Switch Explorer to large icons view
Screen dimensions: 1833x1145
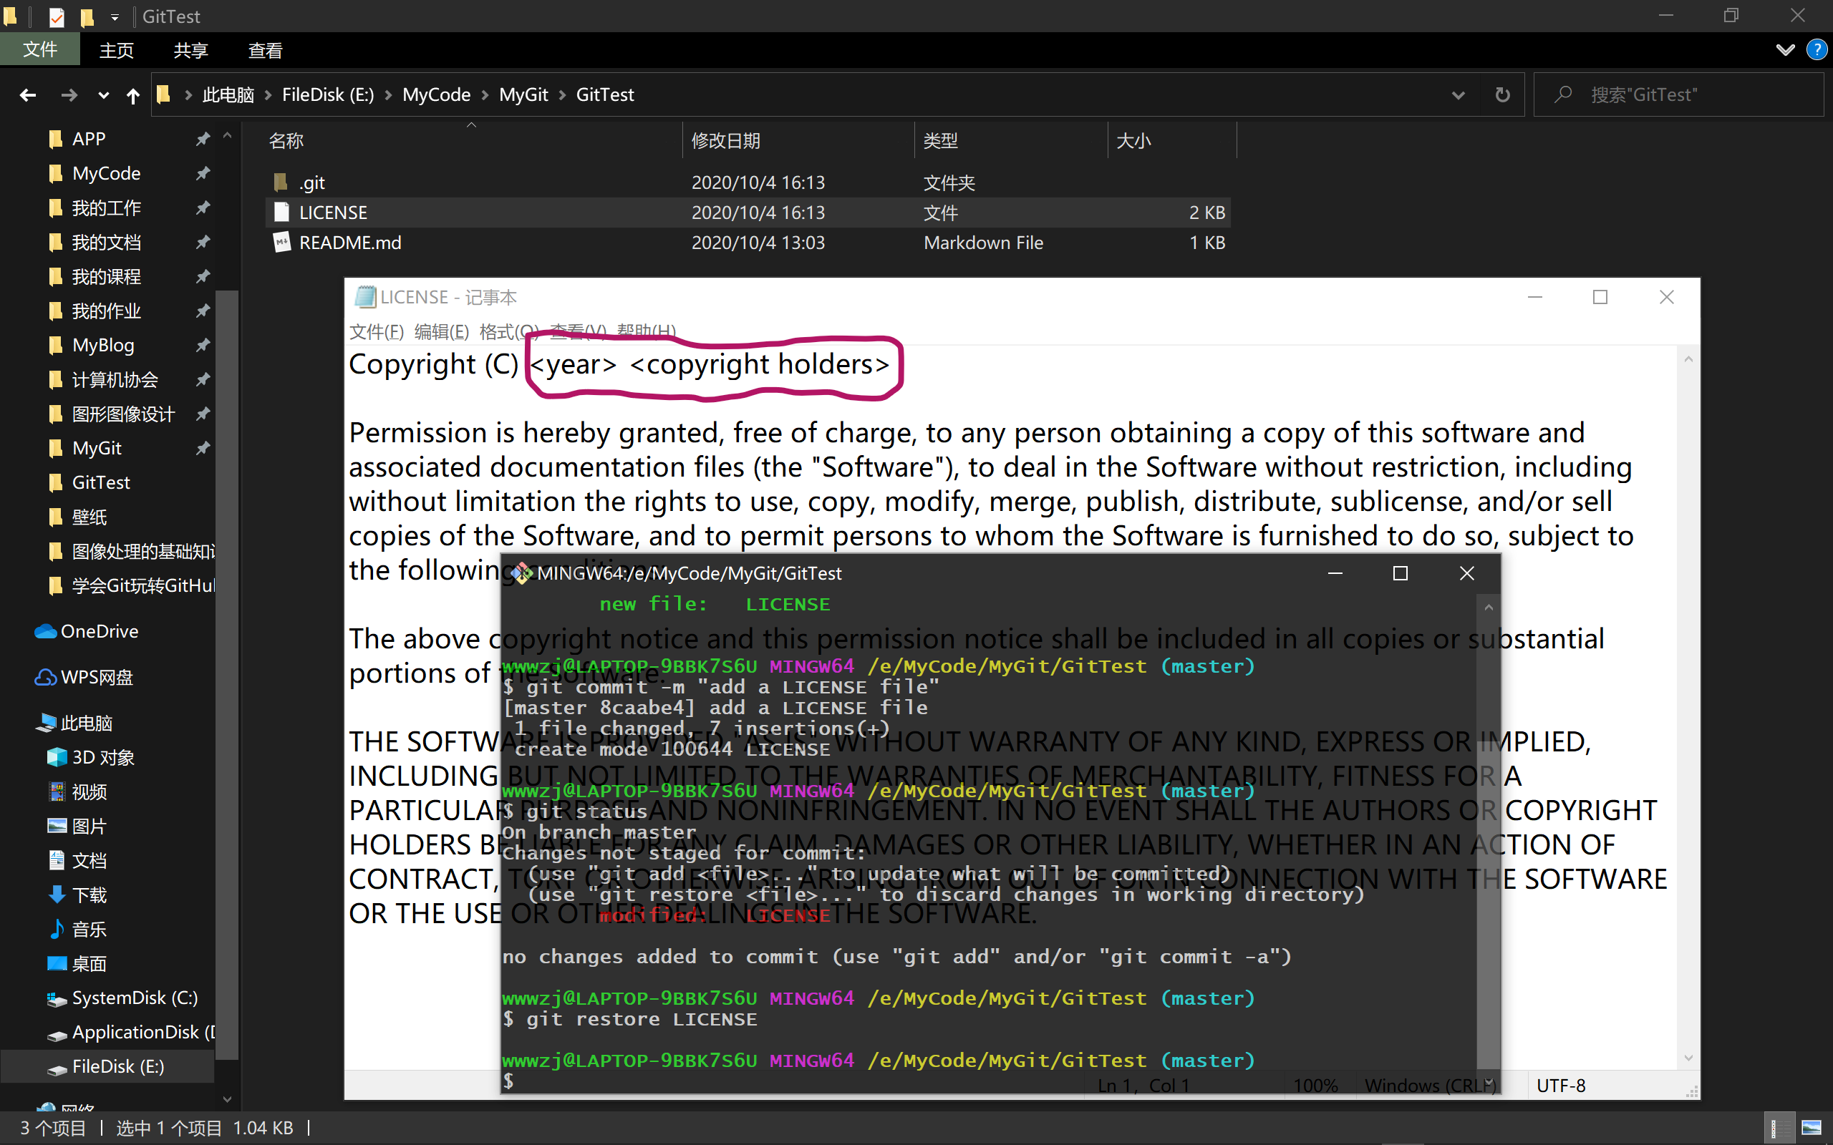(1812, 1129)
